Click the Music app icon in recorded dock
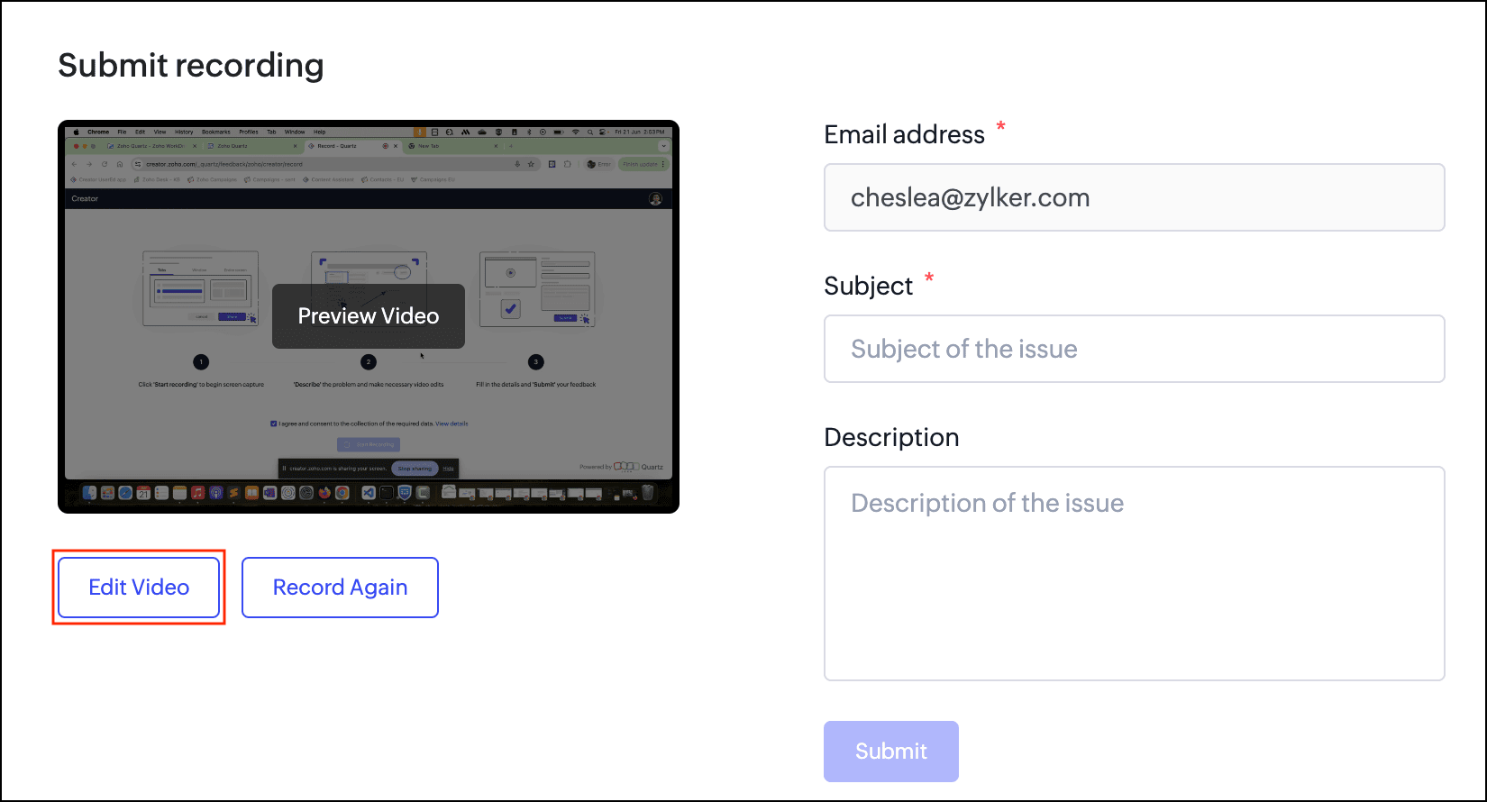 [x=197, y=493]
